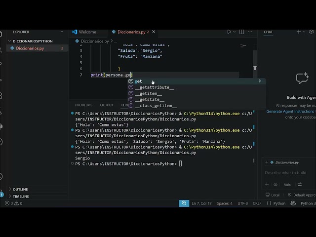Start a new chat with the plus icon
The image size is (316, 237).
pos(299,32)
